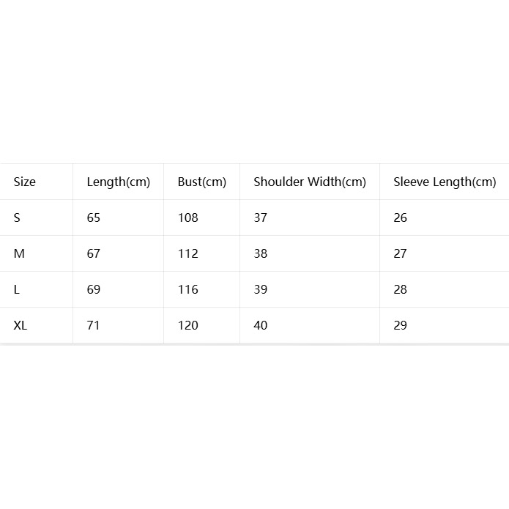Click the Sleeve Length(cm) column header
The image size is (509, 509).
click(x=445, y=182)
